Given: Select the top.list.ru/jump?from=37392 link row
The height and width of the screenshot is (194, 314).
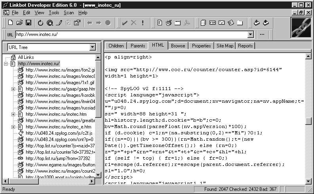Looking at the screenshot, I should pyautogui.click(x=58, y=158).
